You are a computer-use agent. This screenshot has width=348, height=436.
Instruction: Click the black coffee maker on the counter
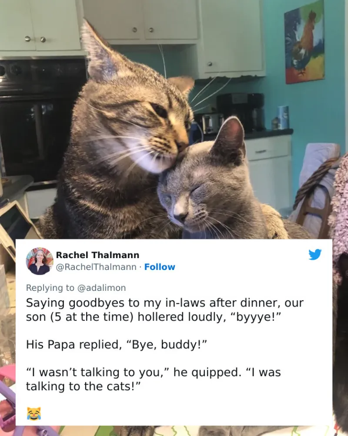(x=240, y=112)
